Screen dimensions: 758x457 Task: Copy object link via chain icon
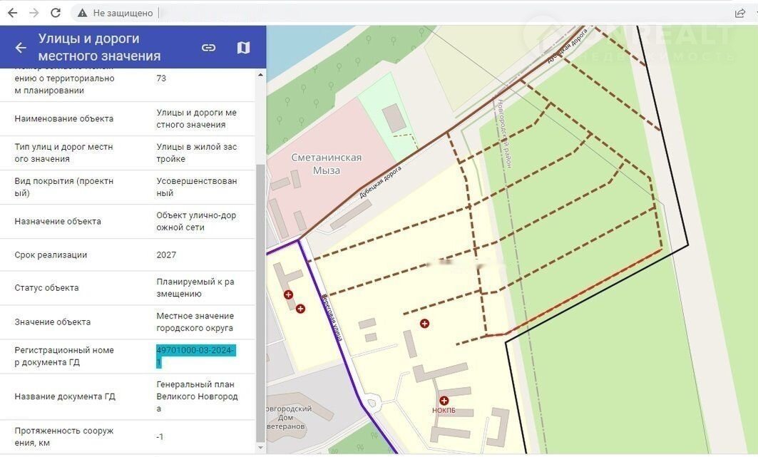click(x=208, y=48)
